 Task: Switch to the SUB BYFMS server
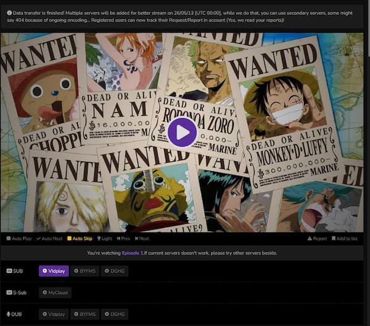pyautogui.click(x=84, y=271)
